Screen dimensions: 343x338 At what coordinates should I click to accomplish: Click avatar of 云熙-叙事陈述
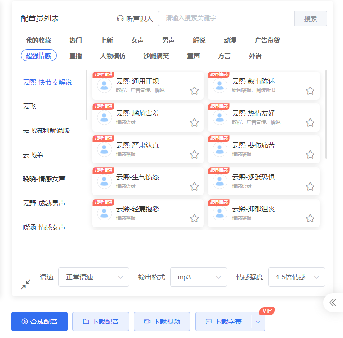(220, 86)
